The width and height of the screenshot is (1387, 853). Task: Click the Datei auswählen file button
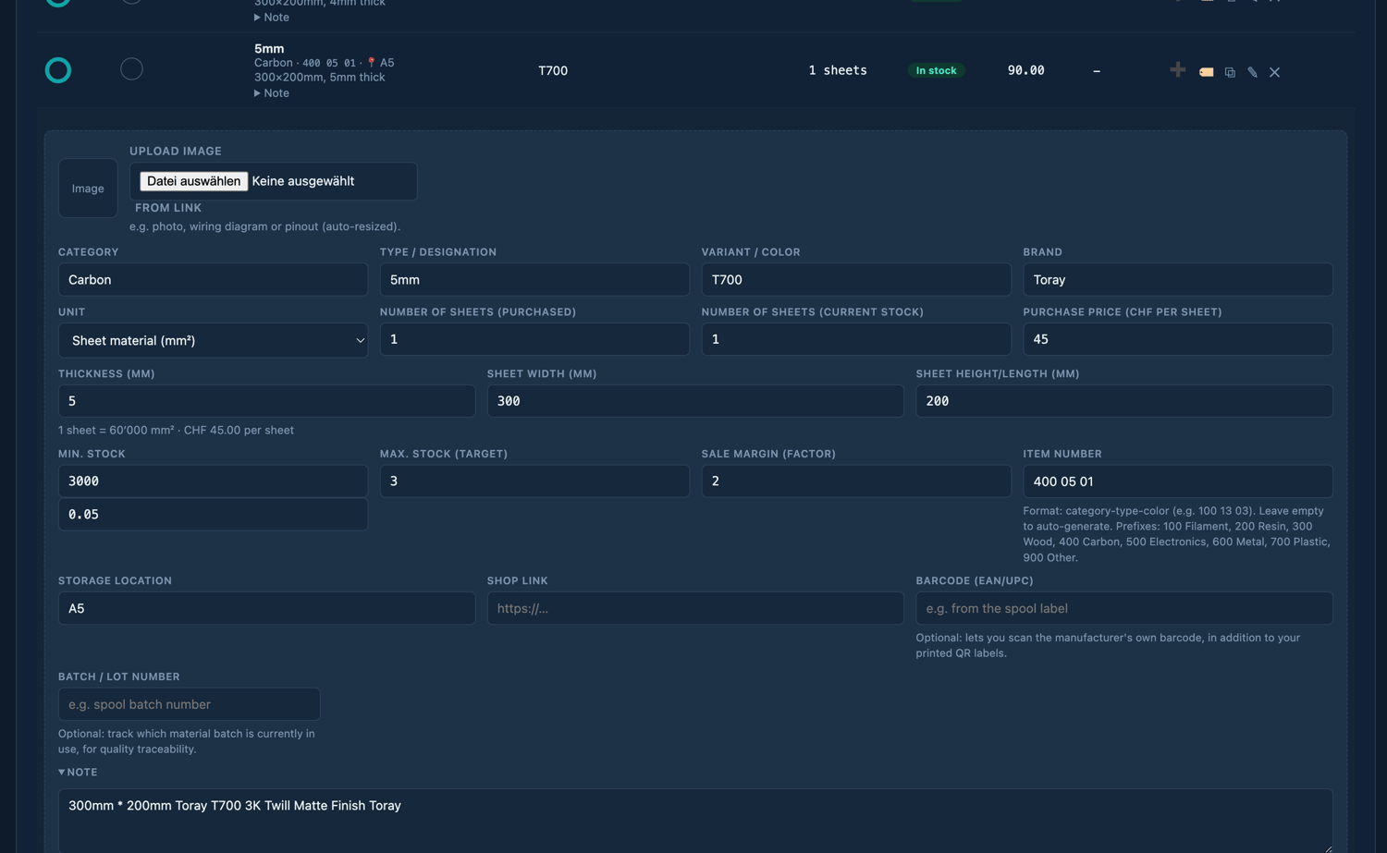pos(193,181)
